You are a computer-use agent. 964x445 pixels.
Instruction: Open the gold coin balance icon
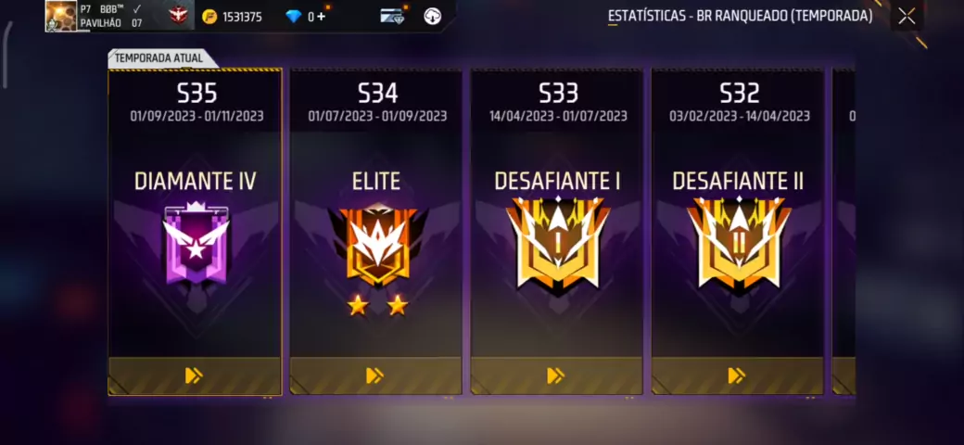(x=209, y=17)
